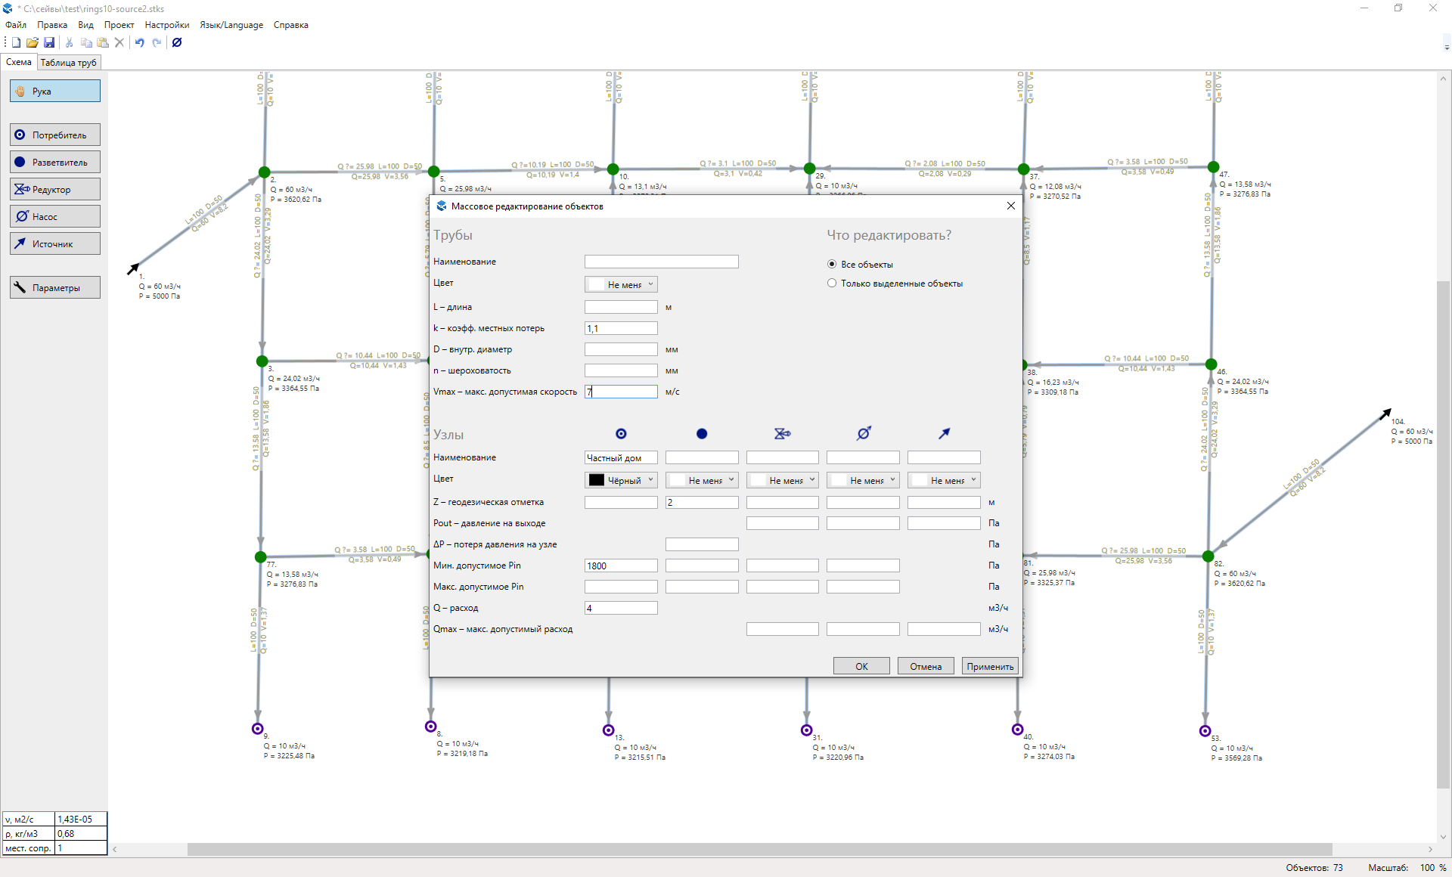Click the black color swatch for consumers
Image resolution: width=1452 pixels, height=877 pixels.
coord(597,479)
